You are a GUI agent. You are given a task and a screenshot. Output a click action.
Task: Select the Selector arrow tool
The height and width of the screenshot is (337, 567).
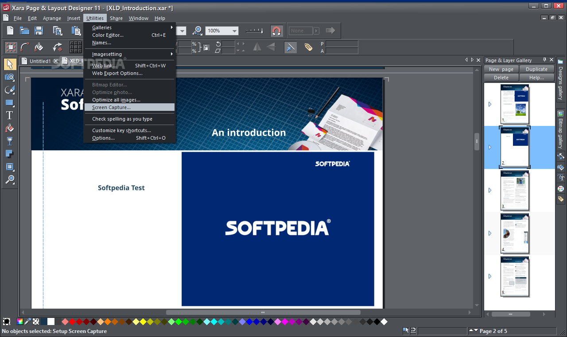10,64
